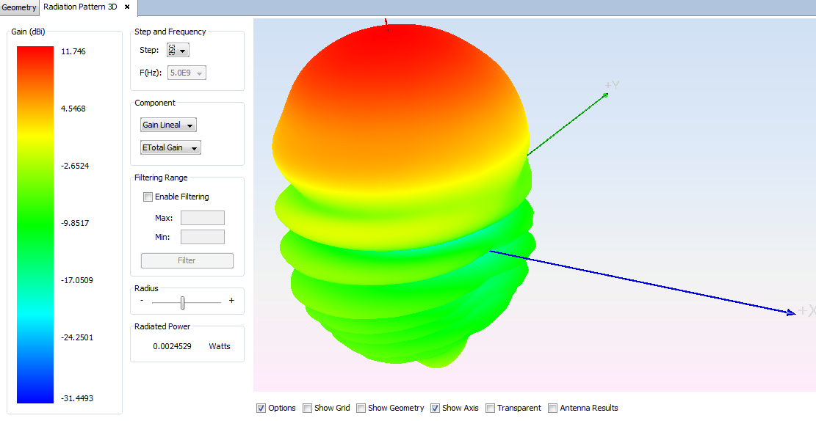Click the Max filter input field
This screenshot has width=816, height=421.
(203, 218)
